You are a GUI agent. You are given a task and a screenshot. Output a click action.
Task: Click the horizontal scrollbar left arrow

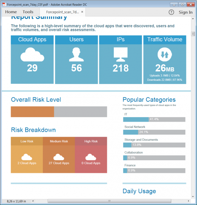tap(33, 201)
